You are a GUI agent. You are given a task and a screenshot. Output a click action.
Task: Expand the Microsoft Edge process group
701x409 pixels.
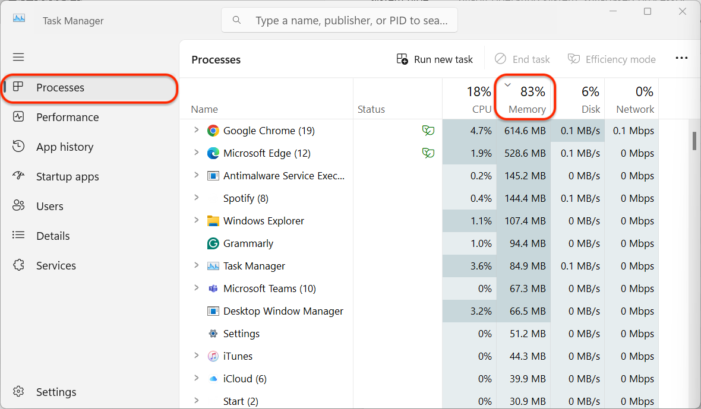click(x=196, y=152)
